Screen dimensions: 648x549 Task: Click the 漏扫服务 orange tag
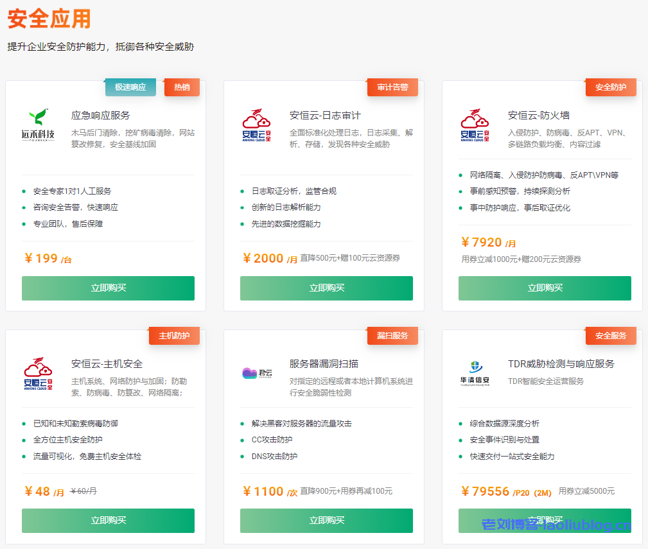click(392, 336)
